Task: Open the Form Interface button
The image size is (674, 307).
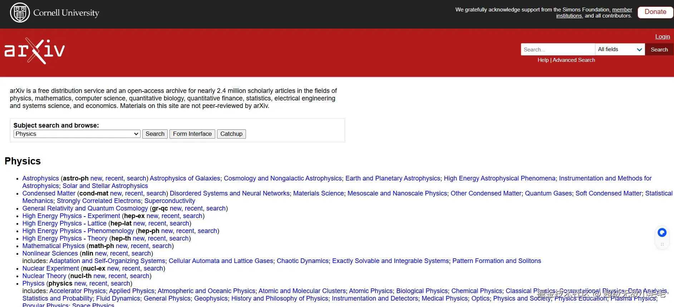Action: (192, 134)
